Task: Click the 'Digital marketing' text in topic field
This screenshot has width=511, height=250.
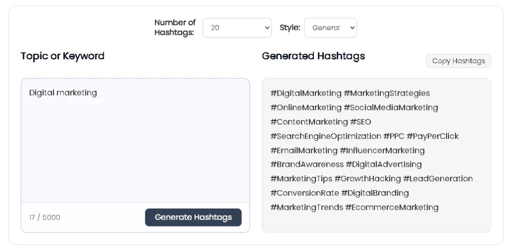Action: [x=63, y=93]
